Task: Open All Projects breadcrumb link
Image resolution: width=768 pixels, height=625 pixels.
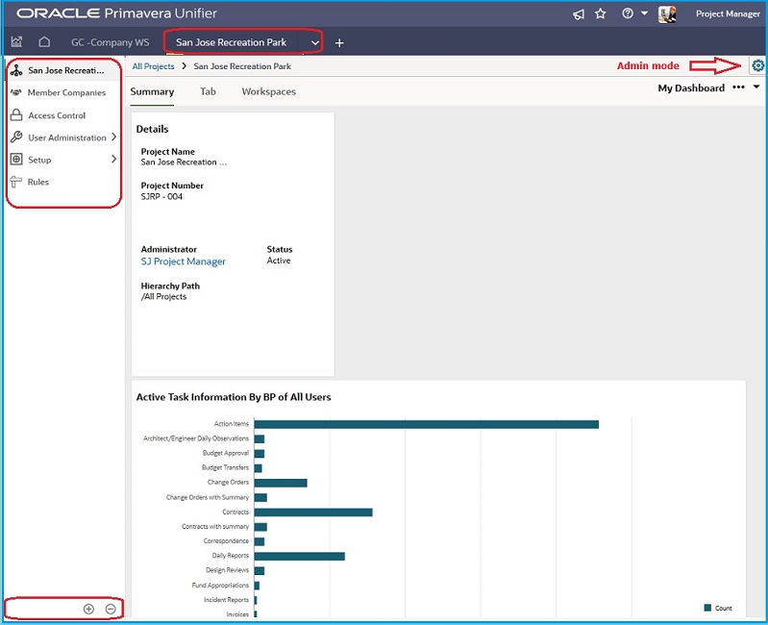Action: [x=153, y=66]
